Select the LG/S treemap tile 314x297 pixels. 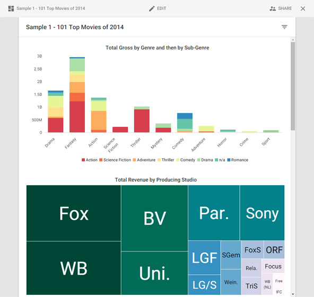point(204,285)
